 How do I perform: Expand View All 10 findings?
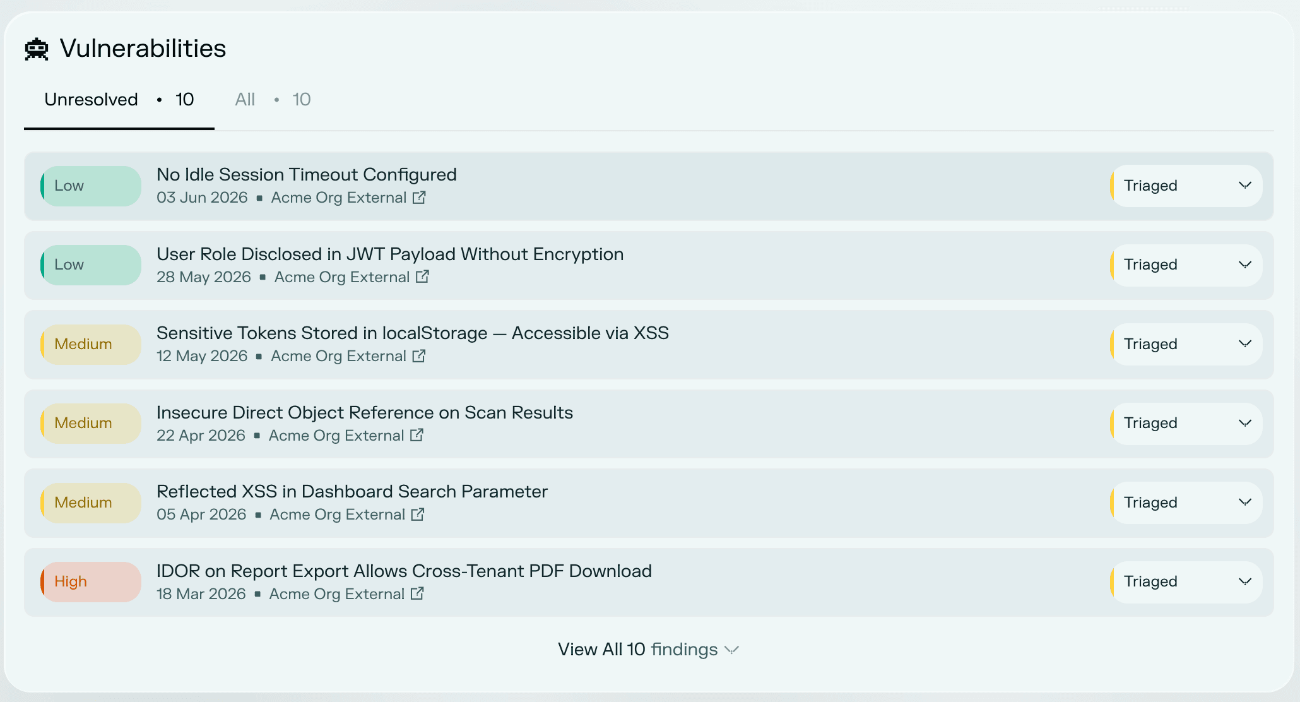649,650
